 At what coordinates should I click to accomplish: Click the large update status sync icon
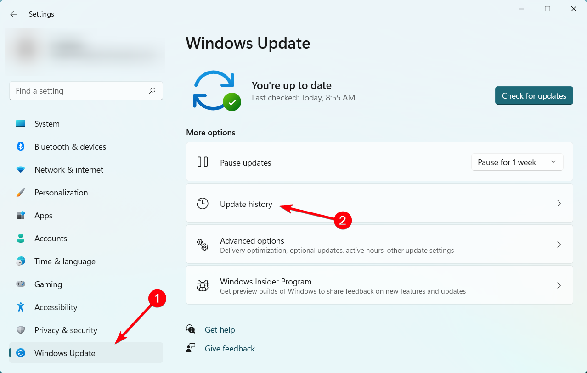[x=217, y=90]
